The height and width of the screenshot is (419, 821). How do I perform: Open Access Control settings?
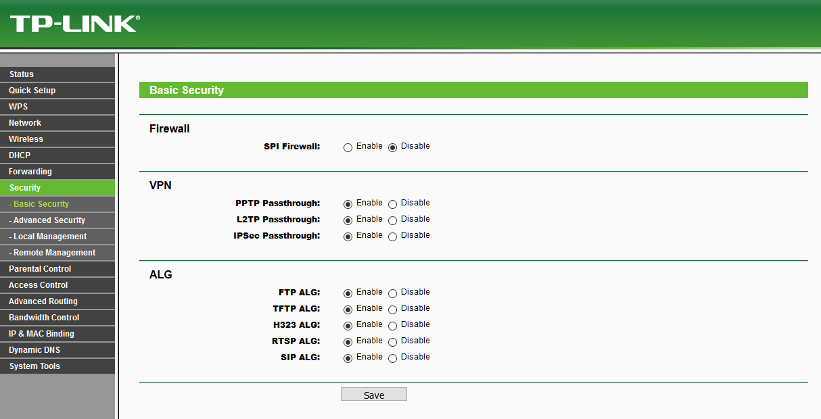point(57,285)
